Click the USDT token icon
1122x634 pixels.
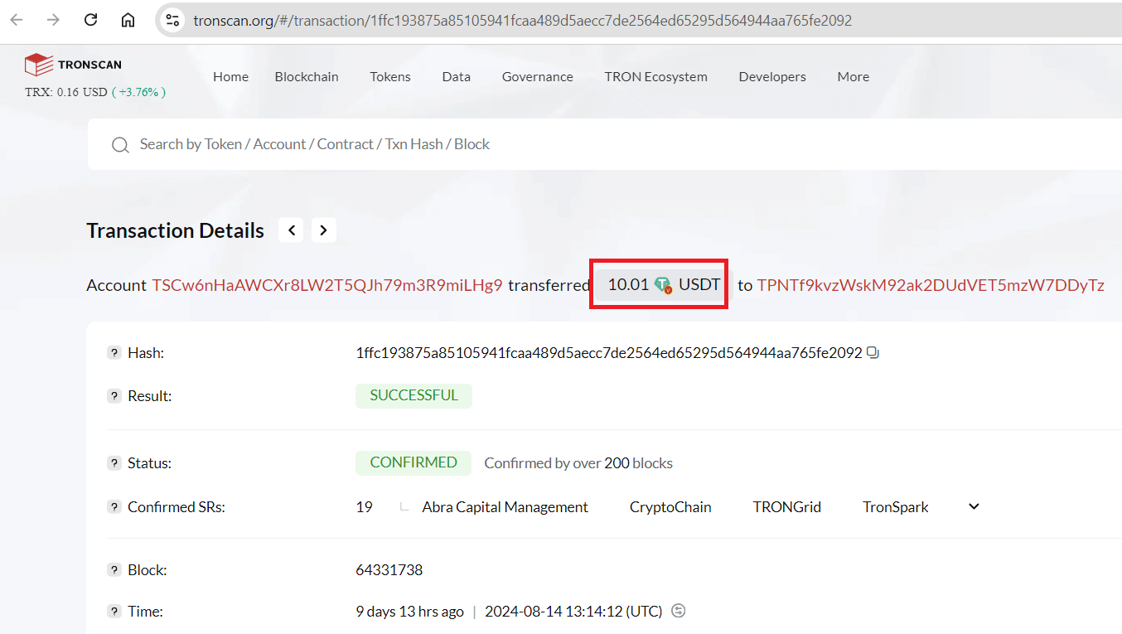(x=663, y=285)
